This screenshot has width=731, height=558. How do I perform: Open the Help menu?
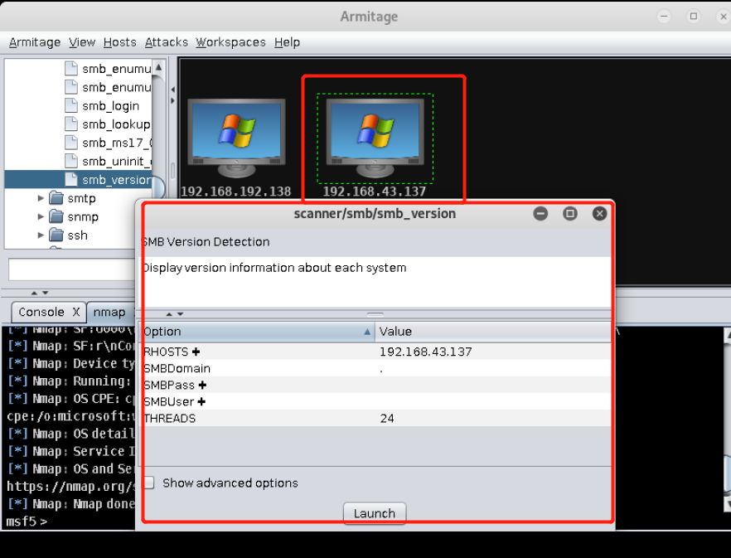[287, 42]
